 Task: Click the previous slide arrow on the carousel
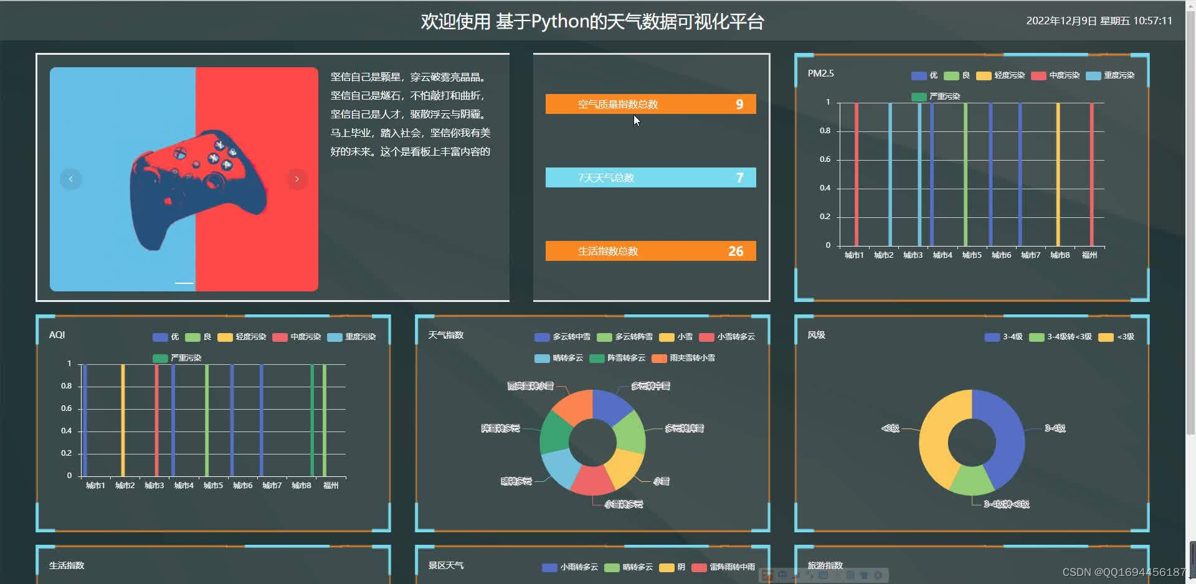(70, 179)
